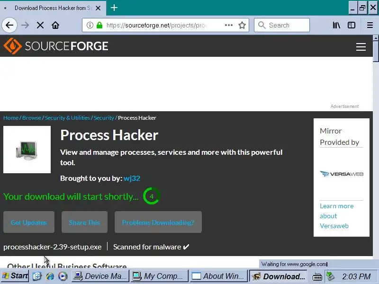Screen dimensions: 379x284
Task: Close the Download Process Hacker tab
Action: (x=98, y=8)
